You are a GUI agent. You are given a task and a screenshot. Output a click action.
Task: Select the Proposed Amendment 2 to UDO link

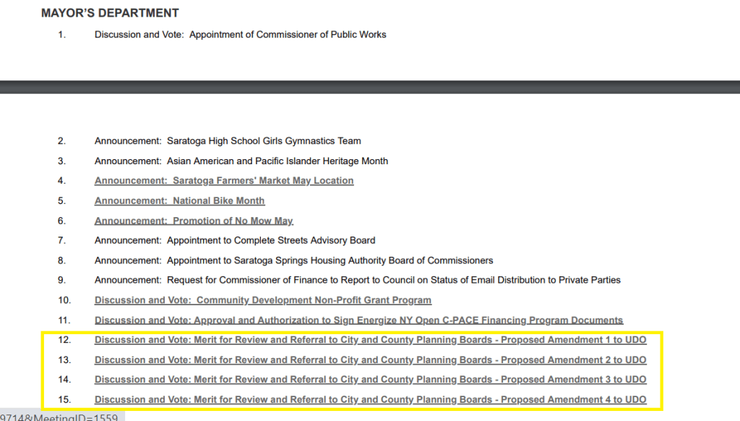click(370, 360)
